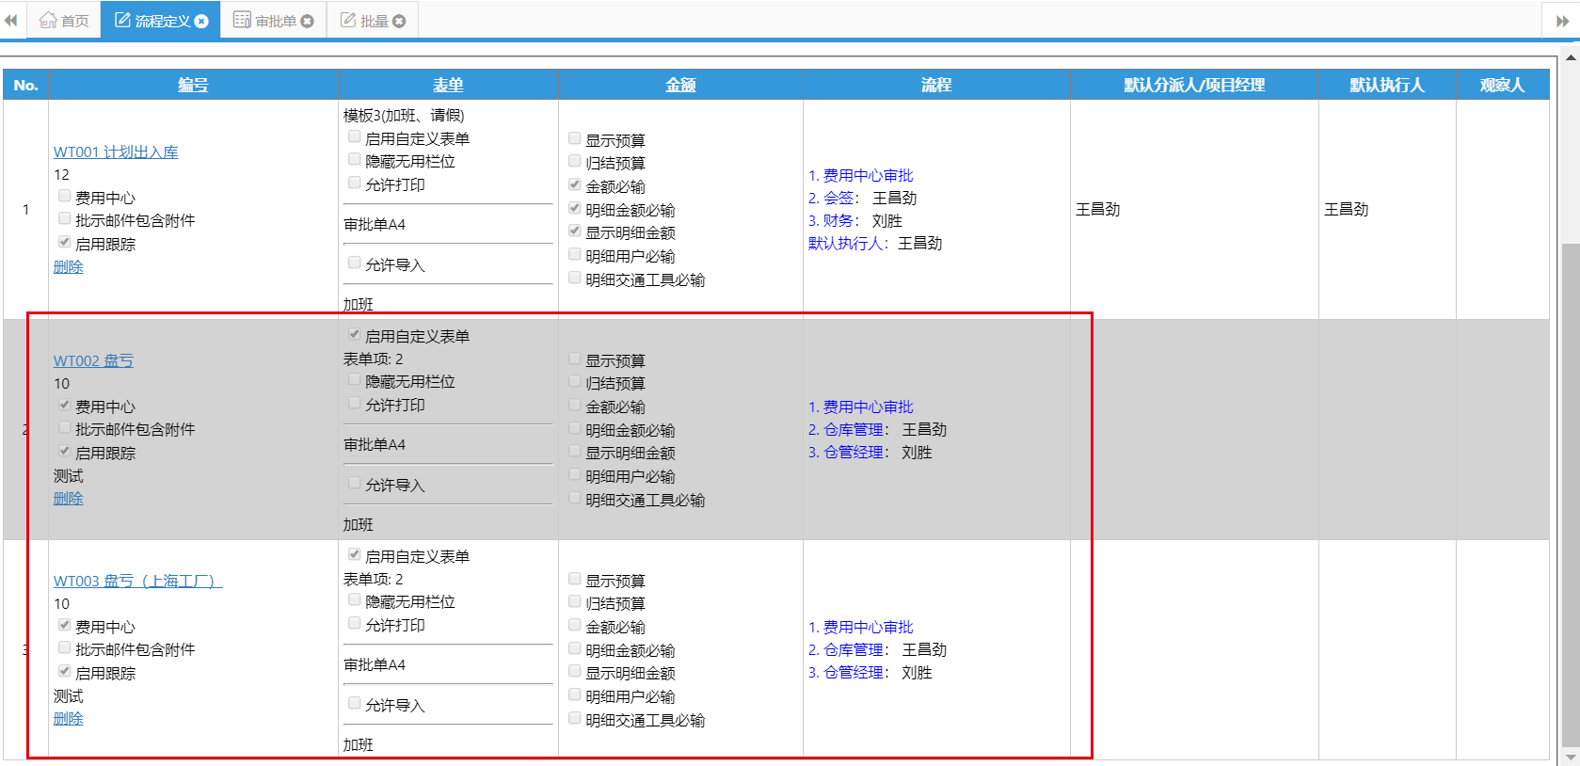Open WT003 盘亏（上海工厂） link
The image size is (1580, 766).
pos(137,581)
